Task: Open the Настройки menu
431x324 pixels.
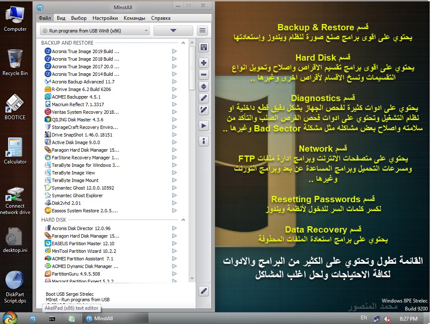Action: pyautogui.click(x=105, y=18)
